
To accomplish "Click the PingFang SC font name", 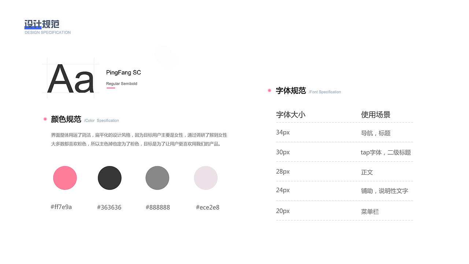I will 123,73.
